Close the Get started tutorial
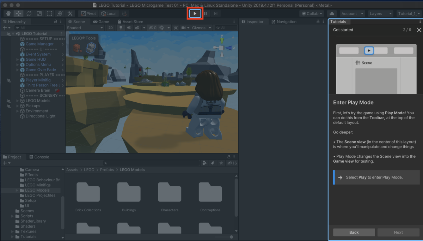 (419, 30)
